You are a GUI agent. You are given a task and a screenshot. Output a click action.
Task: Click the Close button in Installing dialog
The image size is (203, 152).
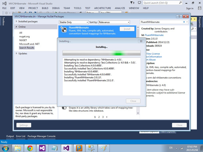click(133, 101)
